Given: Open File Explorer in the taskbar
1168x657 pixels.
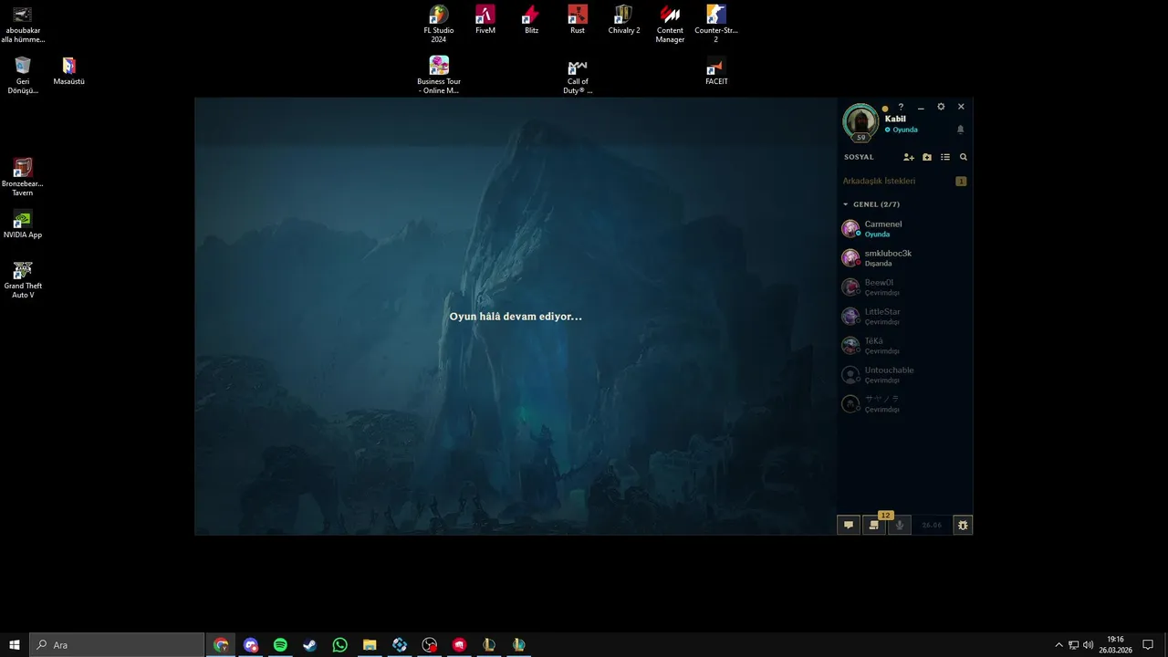Looking at the screenshot, I should tap(370, 645).
